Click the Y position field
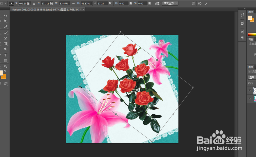Screen dimensions: 256x157 coord(47,3)
